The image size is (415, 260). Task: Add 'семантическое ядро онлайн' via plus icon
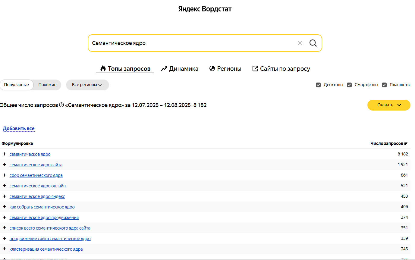tap(4, 186)
